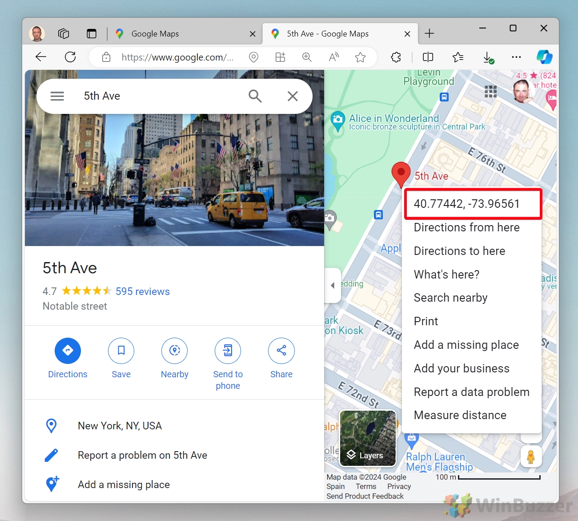Close the 5th Ave - Google Maps tab

(x=407, y=34)
